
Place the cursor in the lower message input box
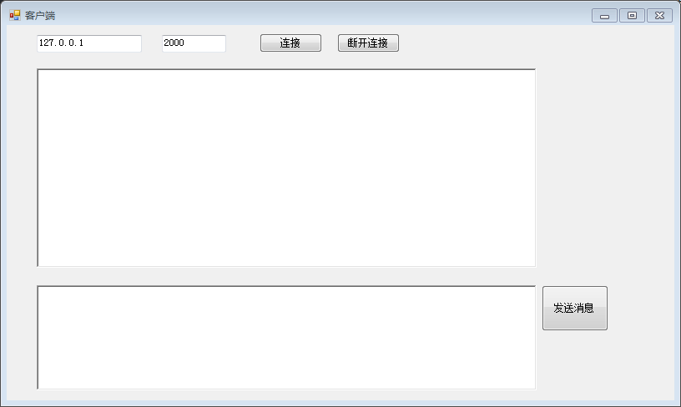click(x=286, y=338)
